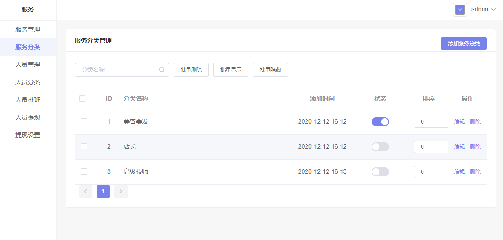Click 编辑 for the 美容美发 row
Viewport: 503px width, 240px height.
[x=459, y=122]
